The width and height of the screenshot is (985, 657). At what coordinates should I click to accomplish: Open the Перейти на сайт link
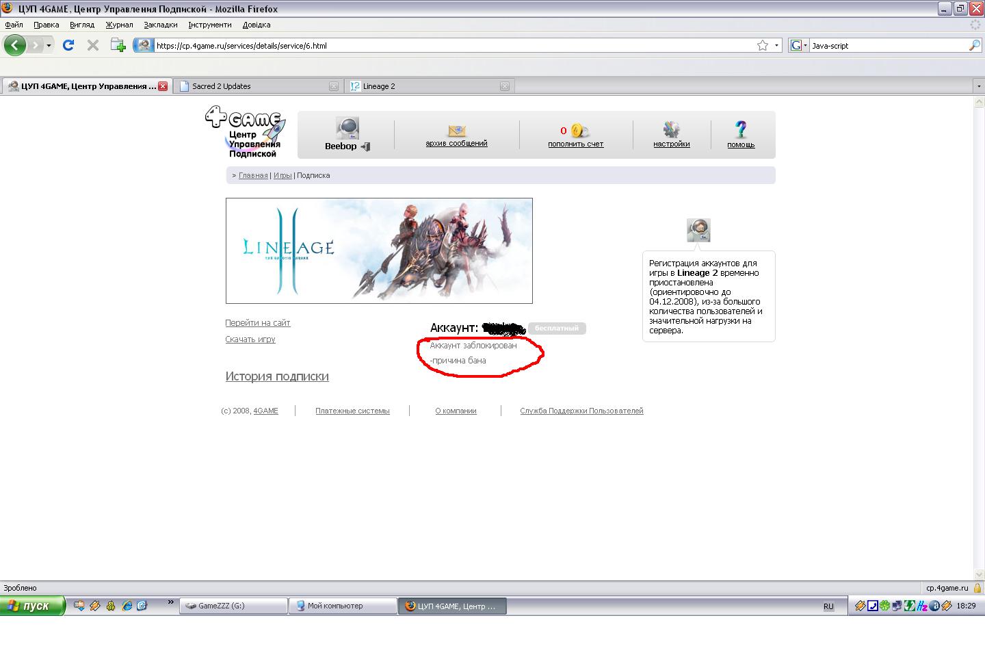click(258, 323)
